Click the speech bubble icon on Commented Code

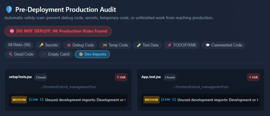[x=208, y=45]
